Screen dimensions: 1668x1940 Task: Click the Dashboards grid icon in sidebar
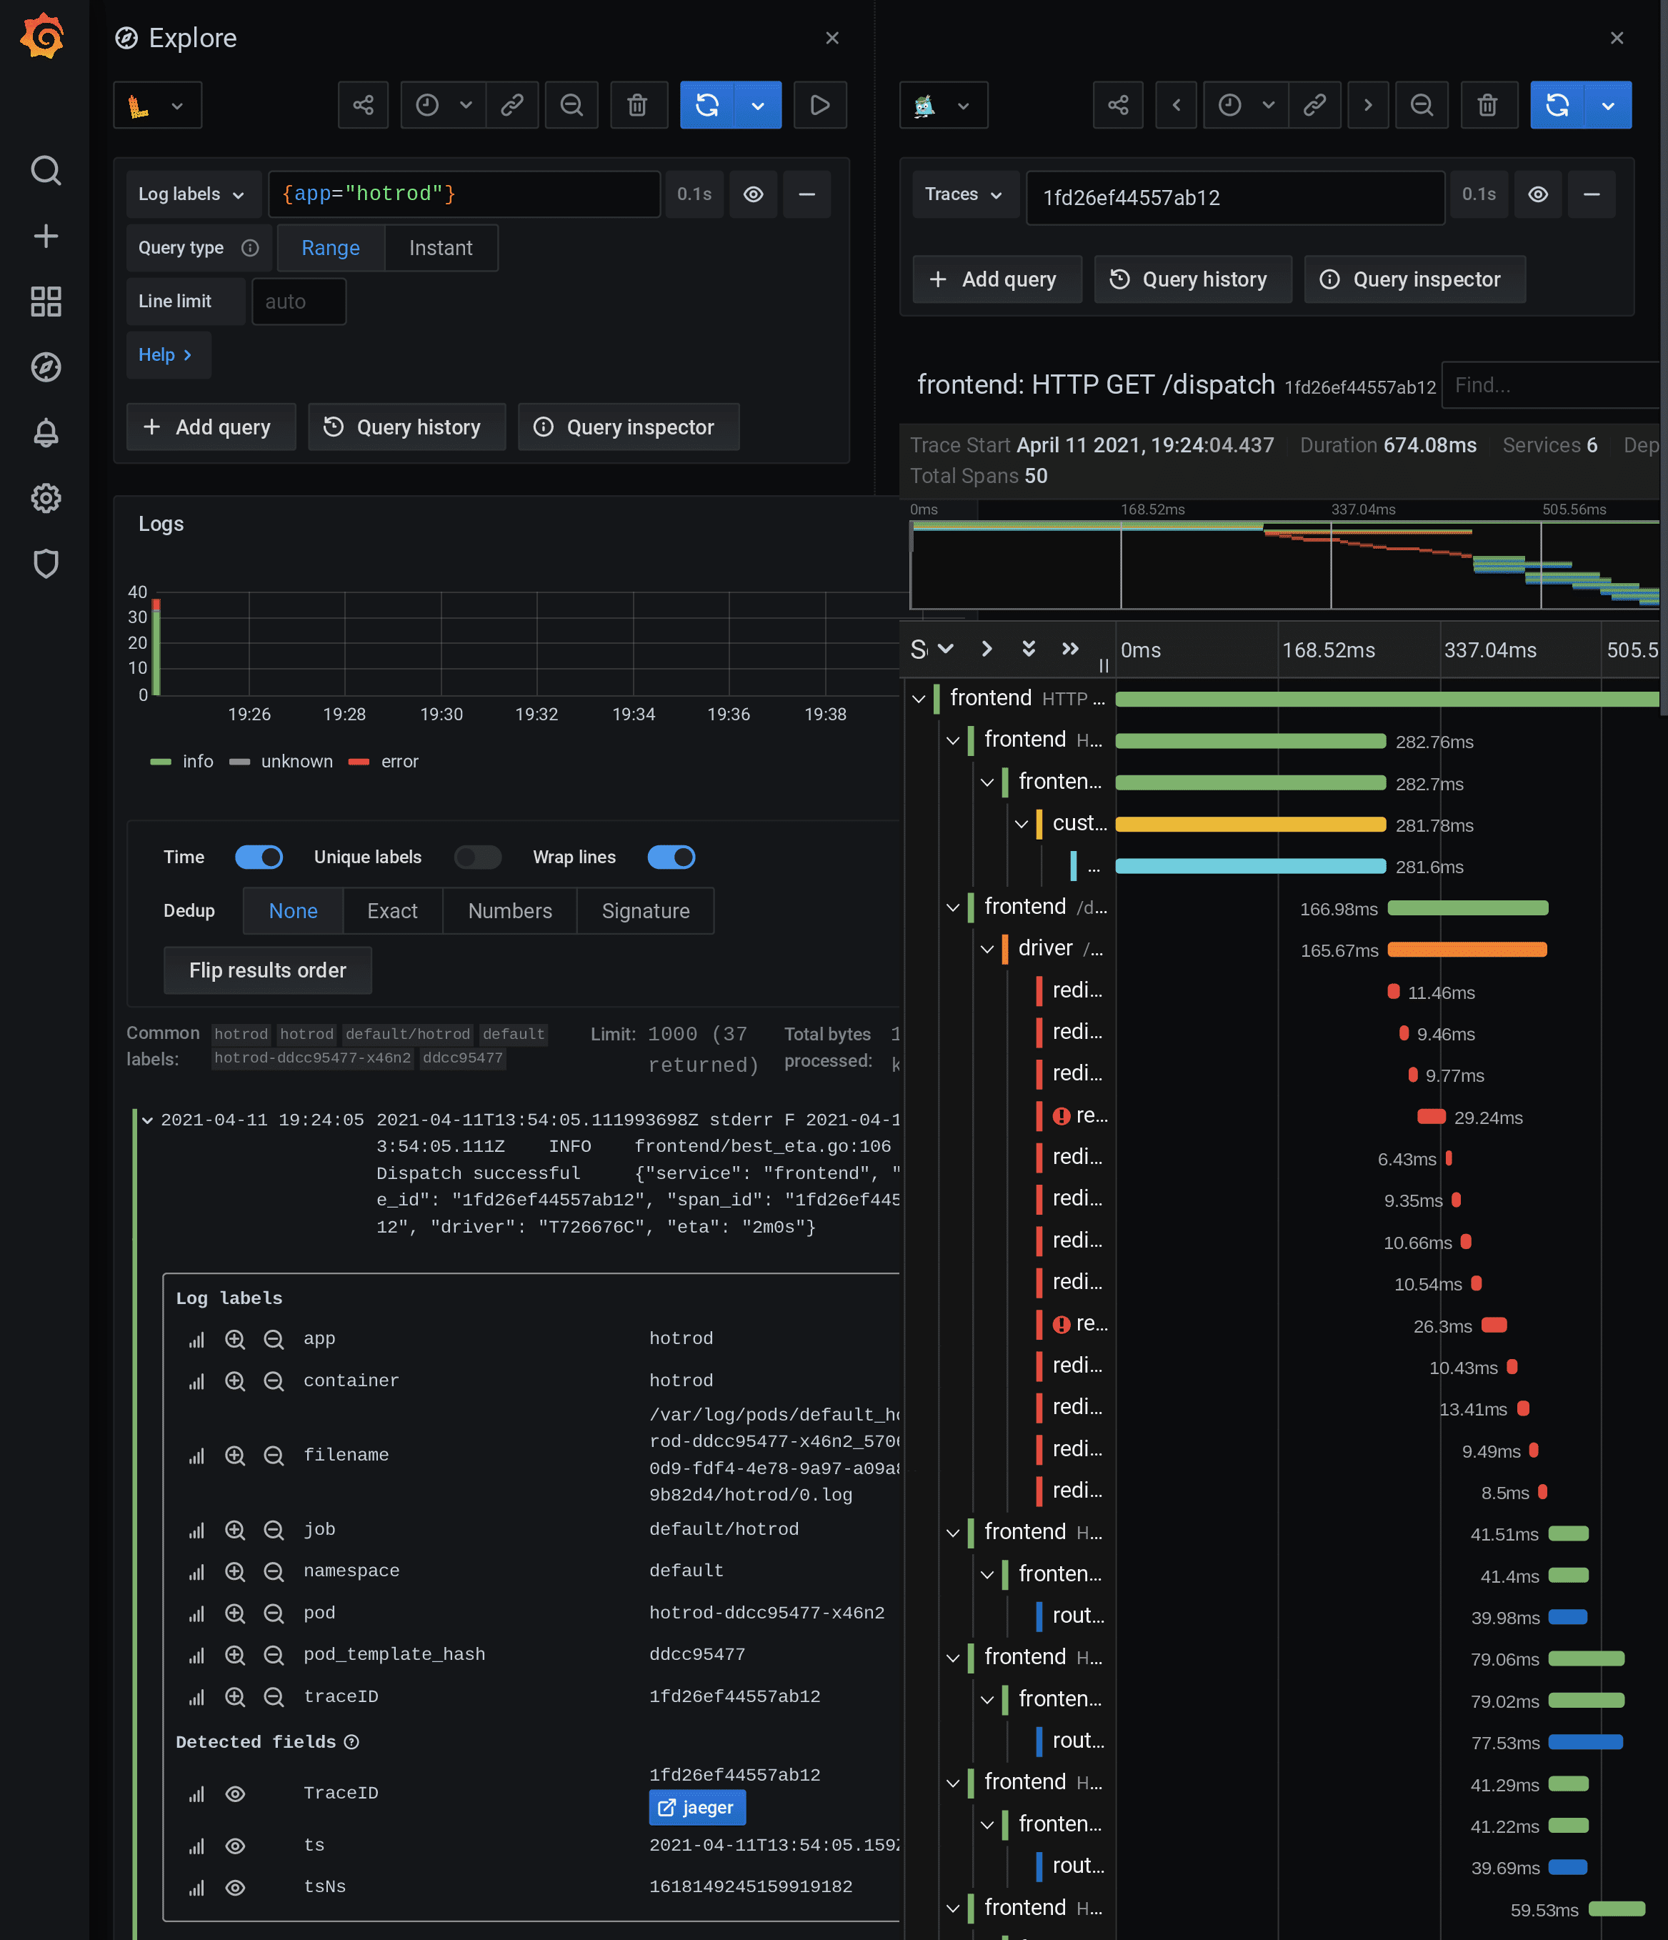[46, 302]
